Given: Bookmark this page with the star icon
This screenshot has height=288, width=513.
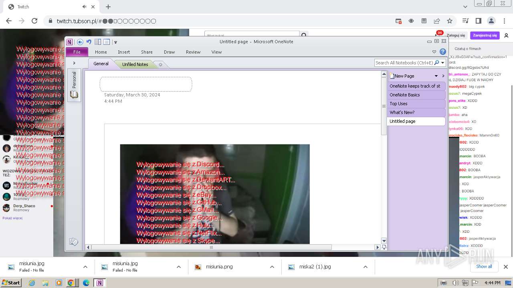Looking at the screenshot, I should [450, 21].
